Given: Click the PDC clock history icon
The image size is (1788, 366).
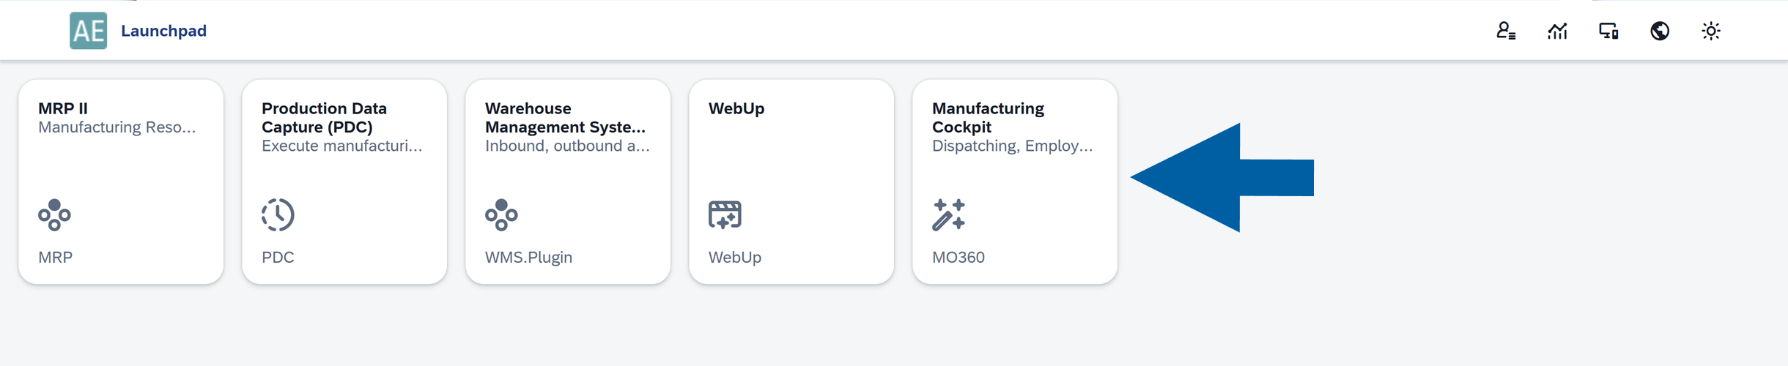Looking at the screenshot, I should (x=278, y=214).
